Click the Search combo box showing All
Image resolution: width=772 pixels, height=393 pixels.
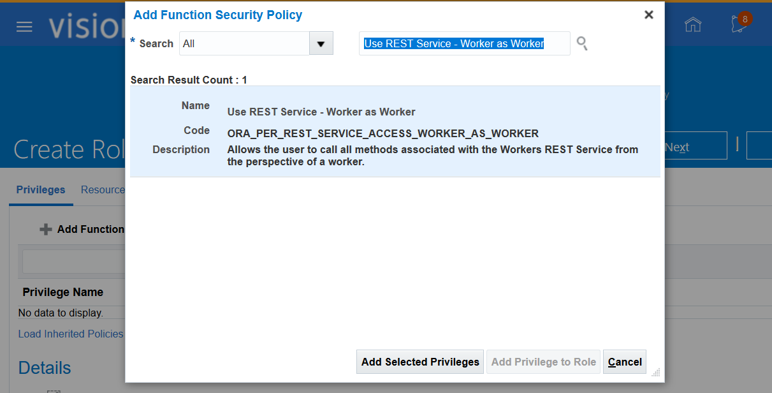(244, 43)
